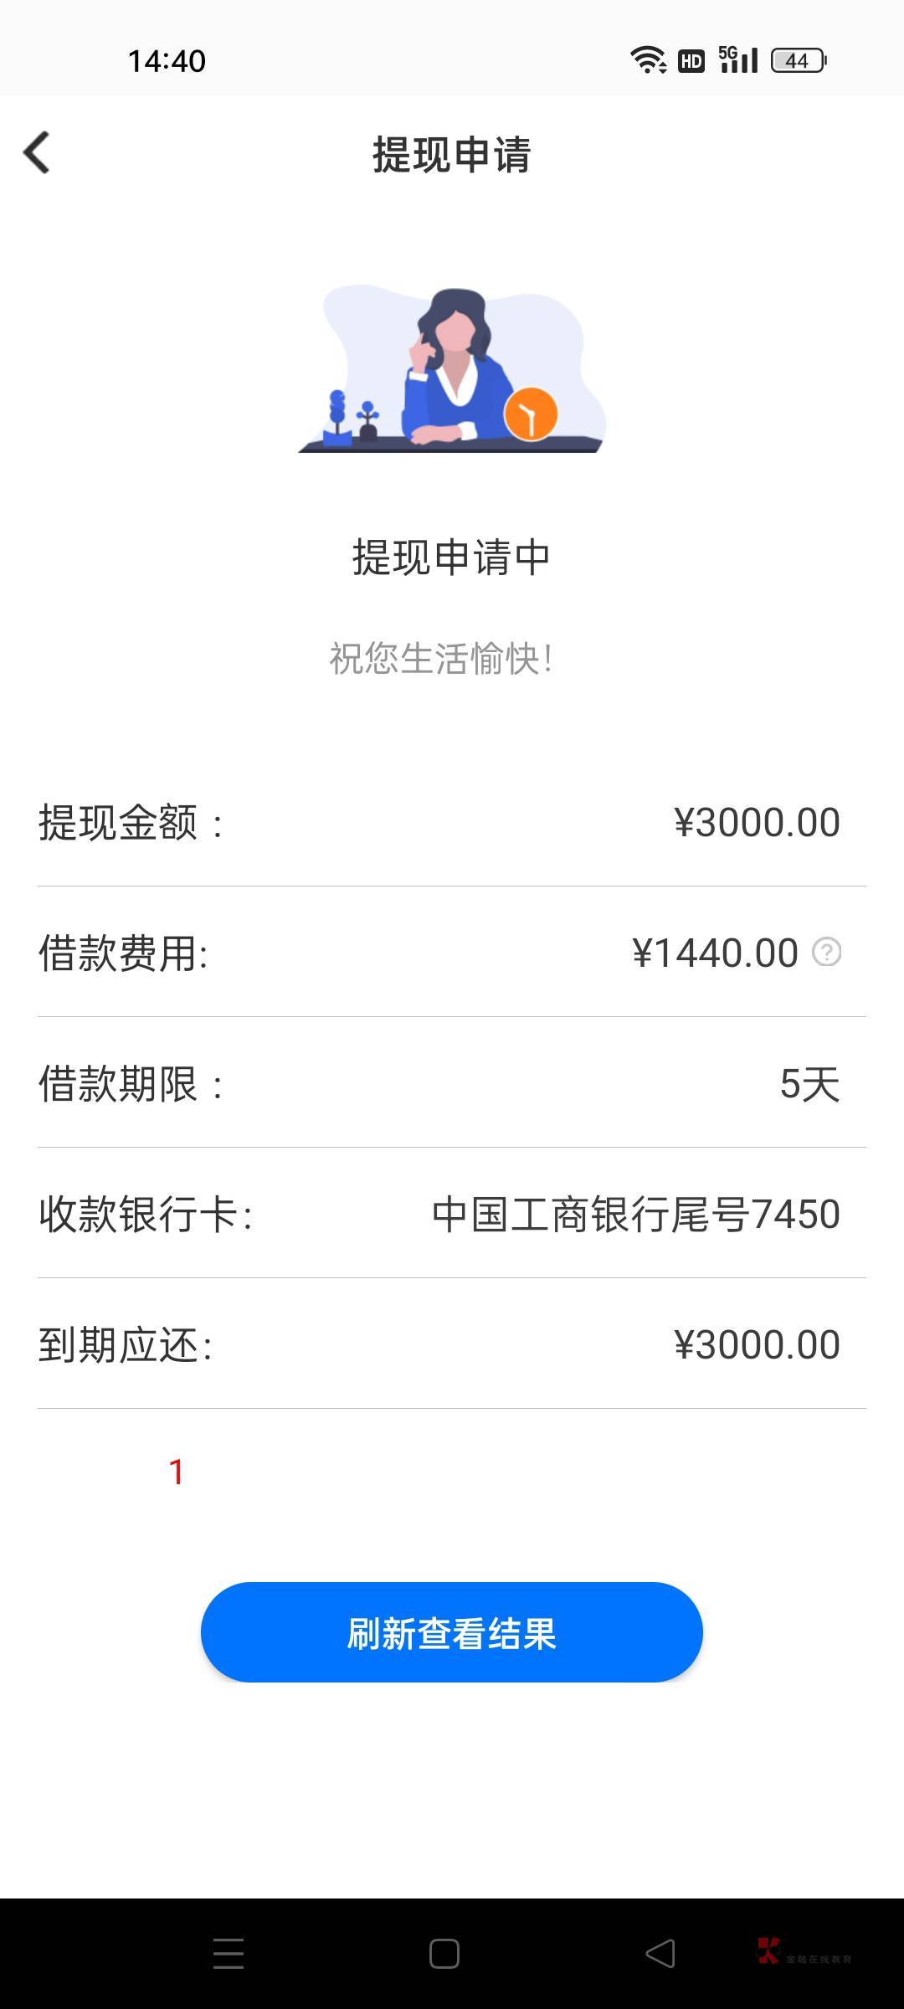Tap the 借款费用 ¥1440.00 amount

[715, 953]
